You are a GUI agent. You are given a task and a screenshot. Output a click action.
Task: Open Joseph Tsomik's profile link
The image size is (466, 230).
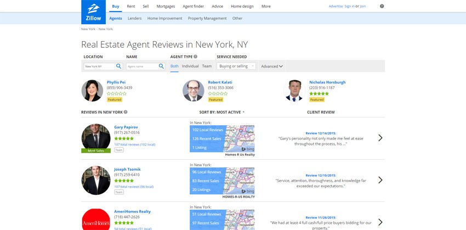coord(127,169)
